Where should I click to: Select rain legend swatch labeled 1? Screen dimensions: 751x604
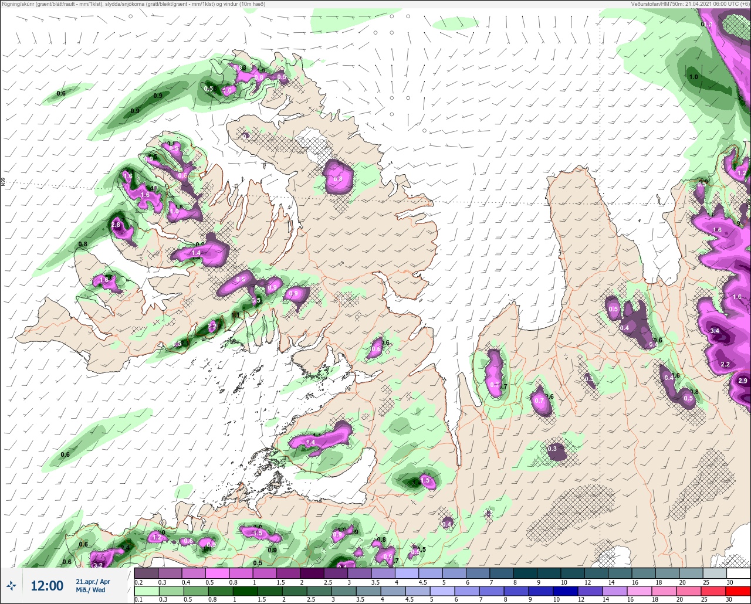point(245,591)
